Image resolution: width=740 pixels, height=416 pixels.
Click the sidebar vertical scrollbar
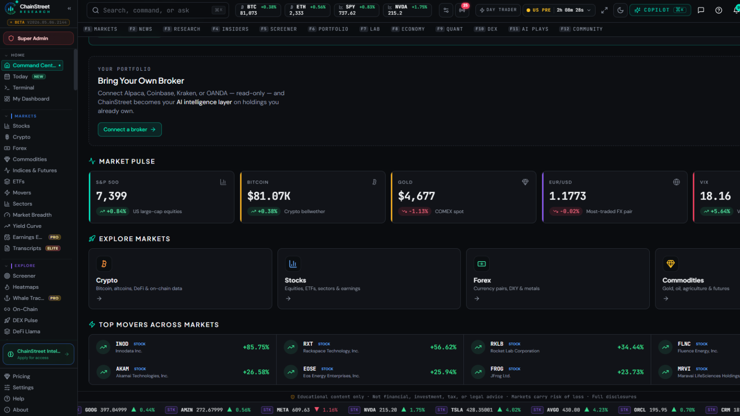tap(75, 69)
